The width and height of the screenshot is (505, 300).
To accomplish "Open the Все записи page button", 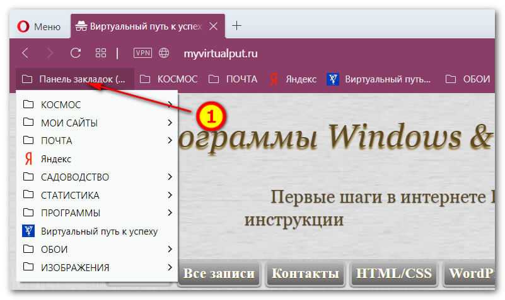I will coord(219,274).
